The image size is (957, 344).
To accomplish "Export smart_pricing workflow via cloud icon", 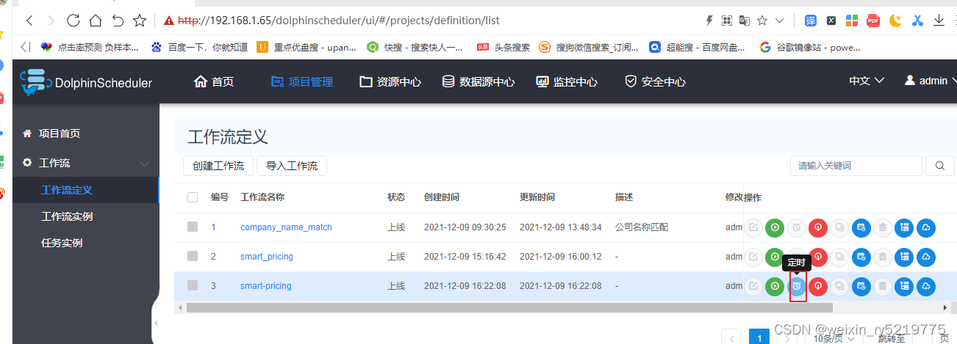I will [x=927, y=257].
